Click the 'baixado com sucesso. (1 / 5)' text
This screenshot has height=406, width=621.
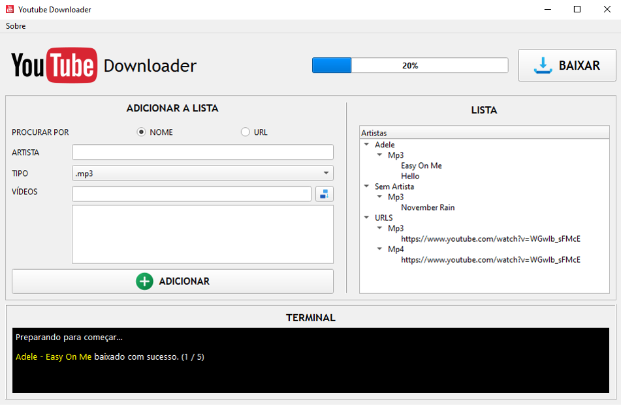tap(150, 357)
